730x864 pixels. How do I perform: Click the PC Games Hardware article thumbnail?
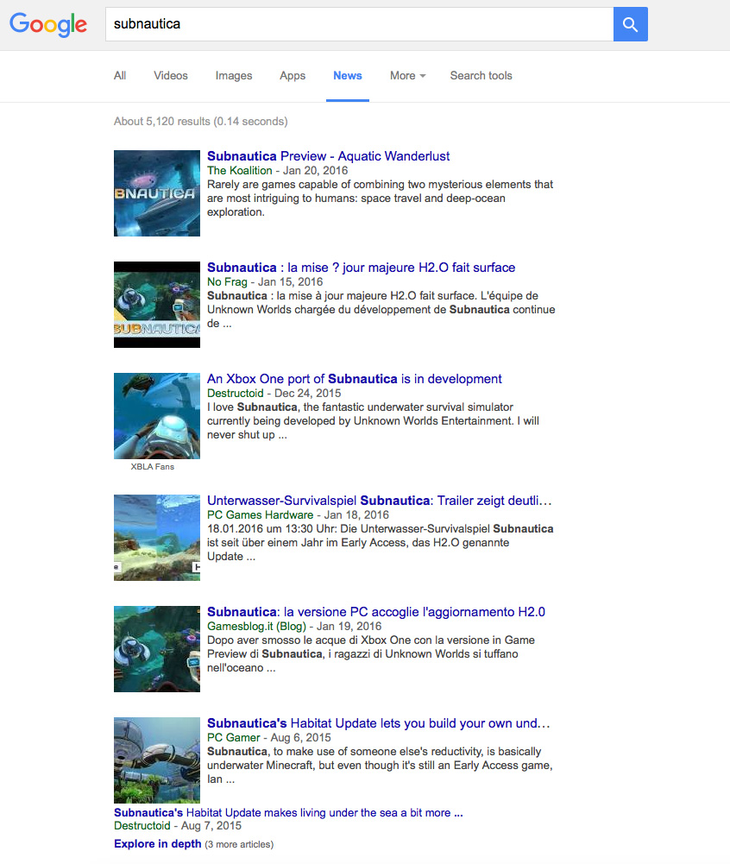[x=157, y=538]
